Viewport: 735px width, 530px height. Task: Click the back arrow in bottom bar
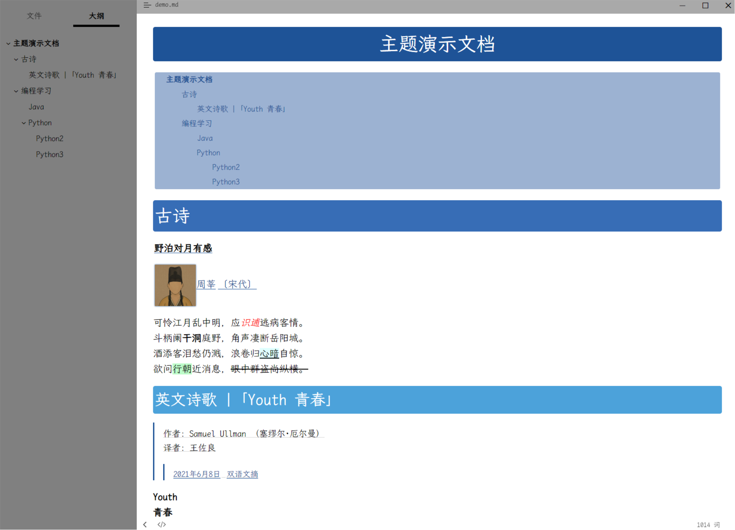pyautogui.click(x=145, y=524)
